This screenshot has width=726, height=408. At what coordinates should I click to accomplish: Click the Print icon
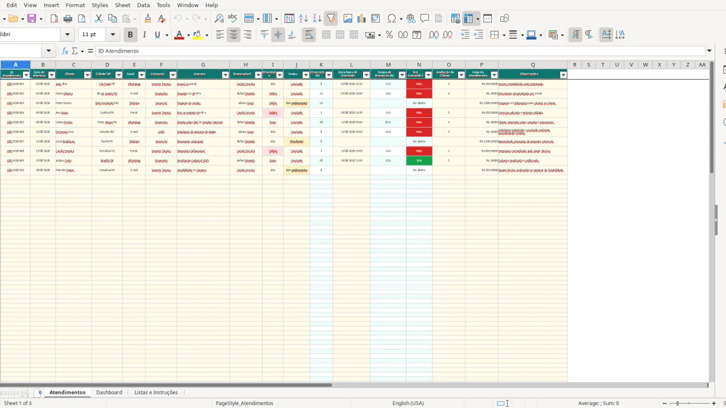coord(67,19)
